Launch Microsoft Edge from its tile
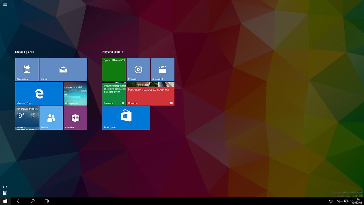The image size is (364, 205). pos(39,94)
